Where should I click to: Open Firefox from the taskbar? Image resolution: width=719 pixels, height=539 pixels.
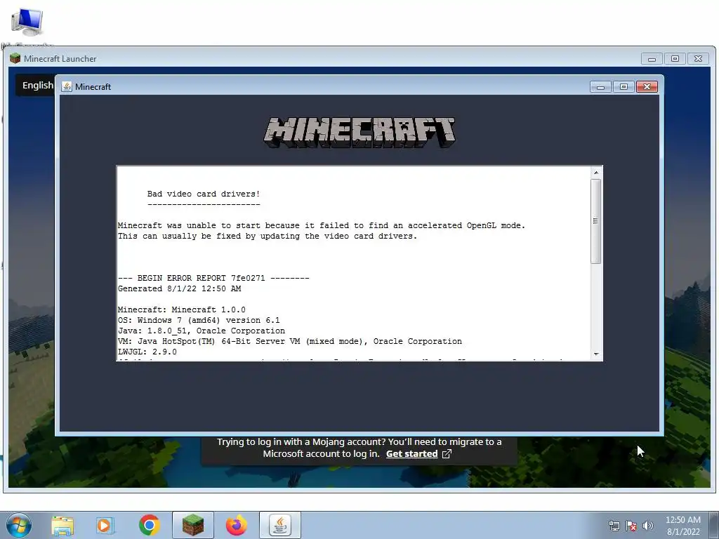coord(236,525)
